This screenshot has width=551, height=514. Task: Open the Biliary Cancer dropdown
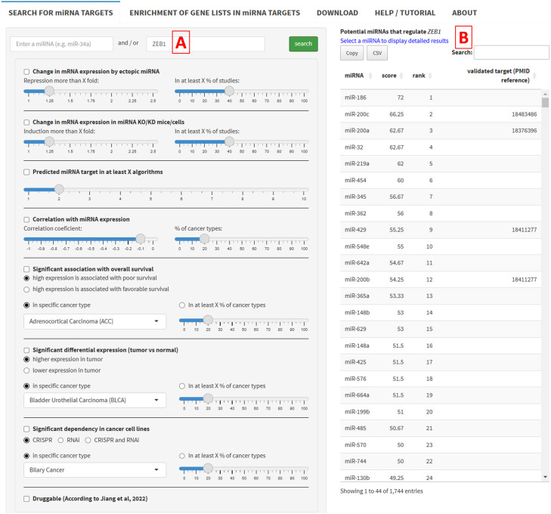[x=94, y=470]
